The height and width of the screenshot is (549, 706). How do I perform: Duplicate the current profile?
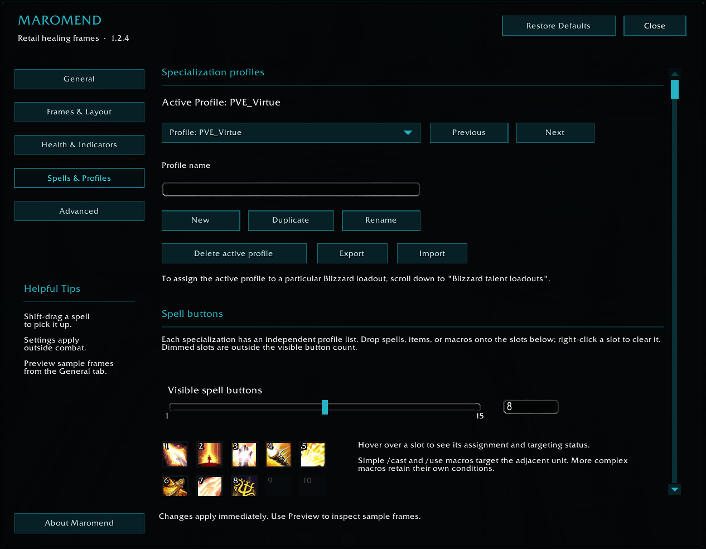pos(291,220)
